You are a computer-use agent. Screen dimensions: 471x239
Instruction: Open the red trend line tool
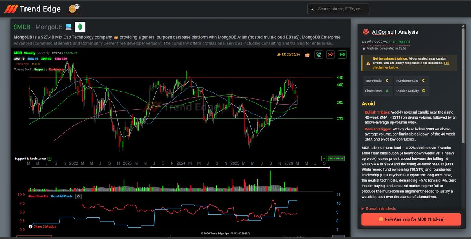pyautogui.click(x=330, y=54)
